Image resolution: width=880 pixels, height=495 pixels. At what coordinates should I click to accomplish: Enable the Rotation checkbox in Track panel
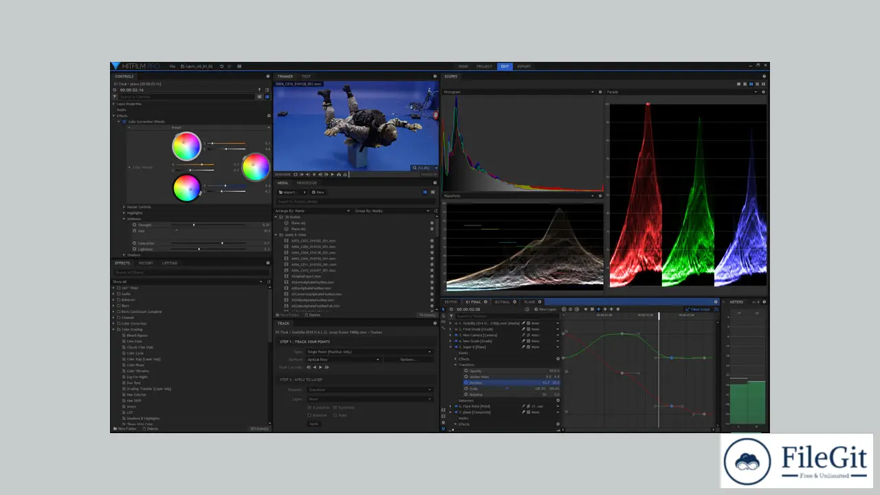point(309,415)
